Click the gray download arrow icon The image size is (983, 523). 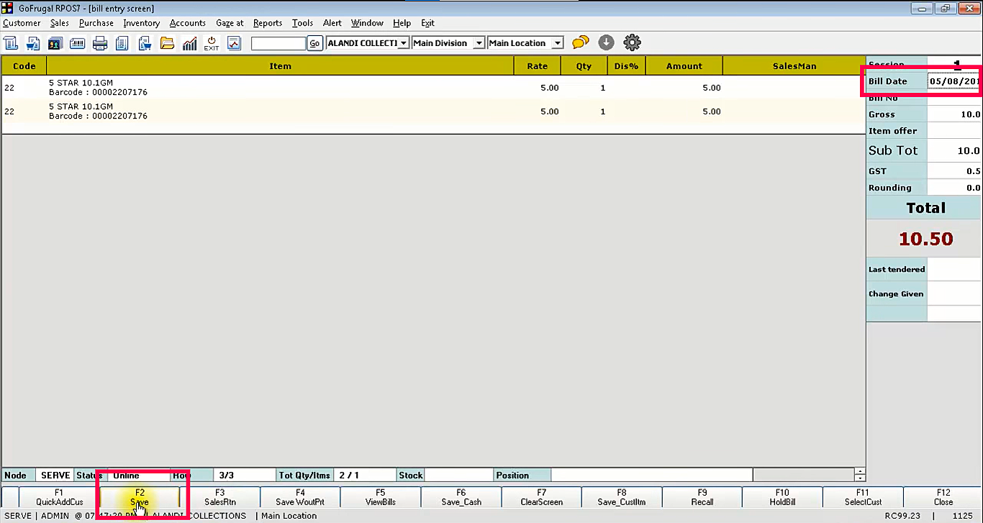point(606,43)
